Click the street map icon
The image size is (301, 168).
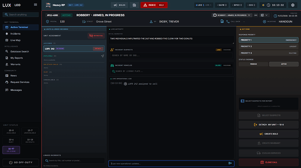tap(84, 22)
